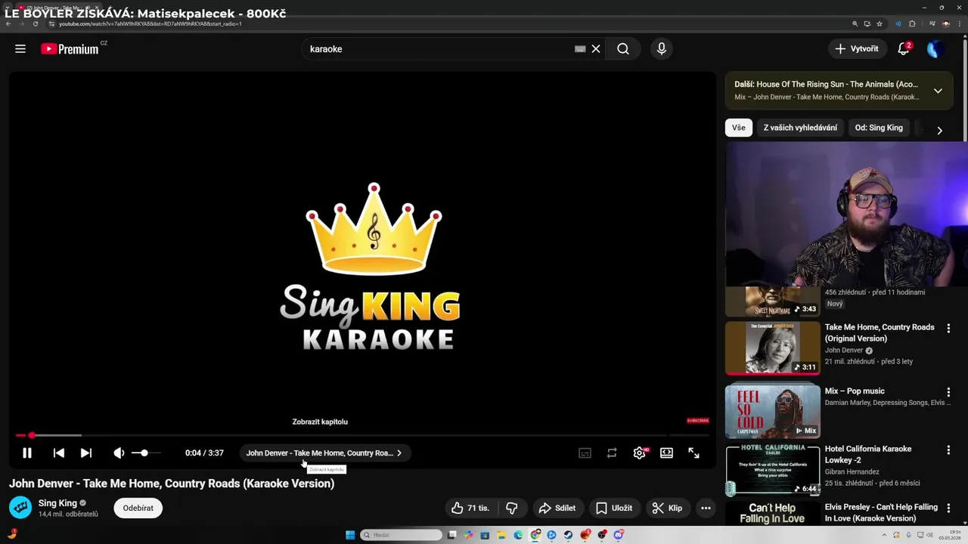
Task: Toggle subtitles captions button
Action: (585, 453)
